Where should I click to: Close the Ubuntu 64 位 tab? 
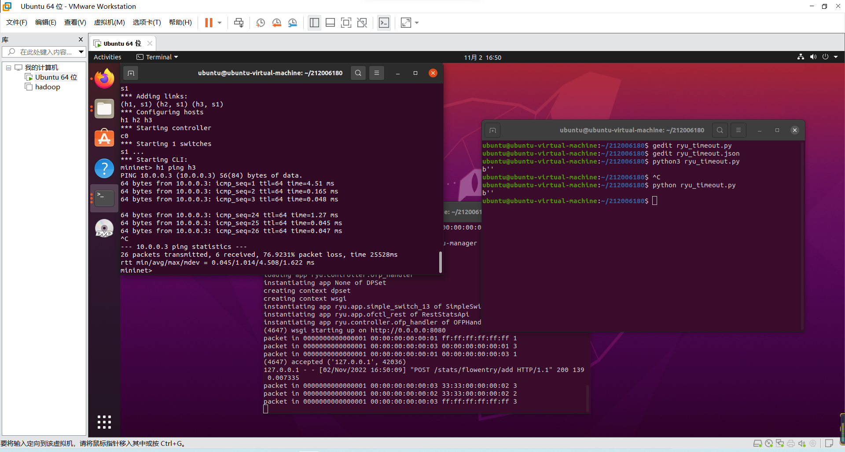coord(150,43)
